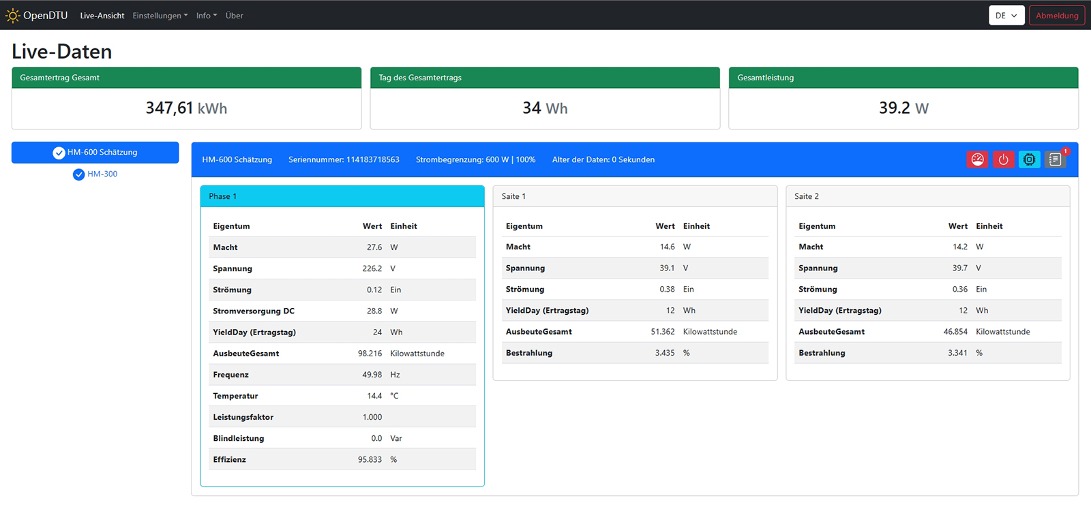Click Saite 2 Macht value 14.2
Screen dimensions: 1091x511
[960, 247]
